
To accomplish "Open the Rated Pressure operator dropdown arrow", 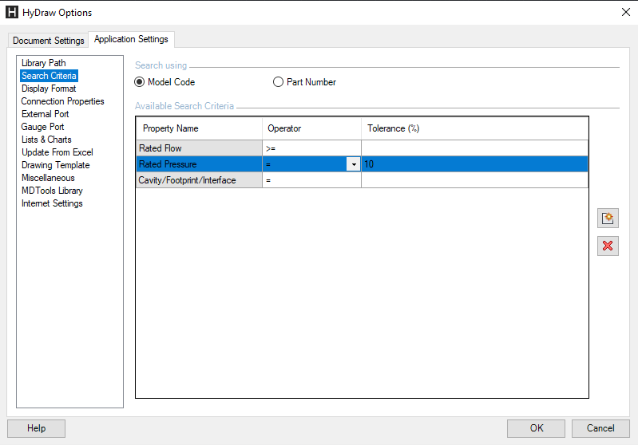I will click(x=354, y=164).
